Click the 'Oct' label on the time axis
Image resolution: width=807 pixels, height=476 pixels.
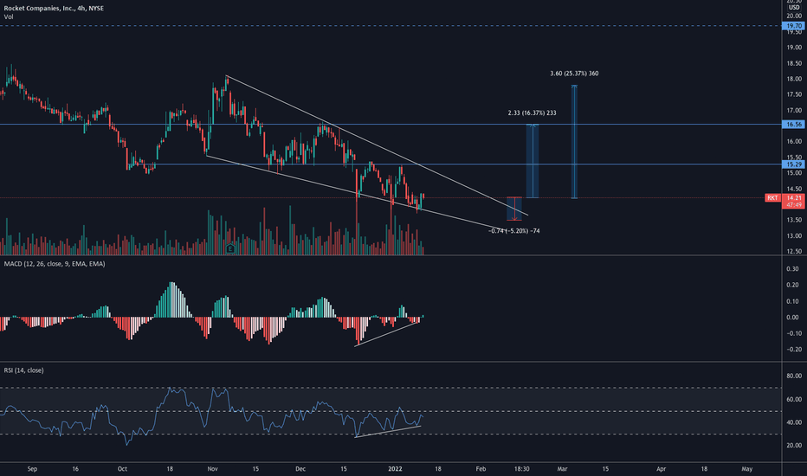[x=122, y=469]
